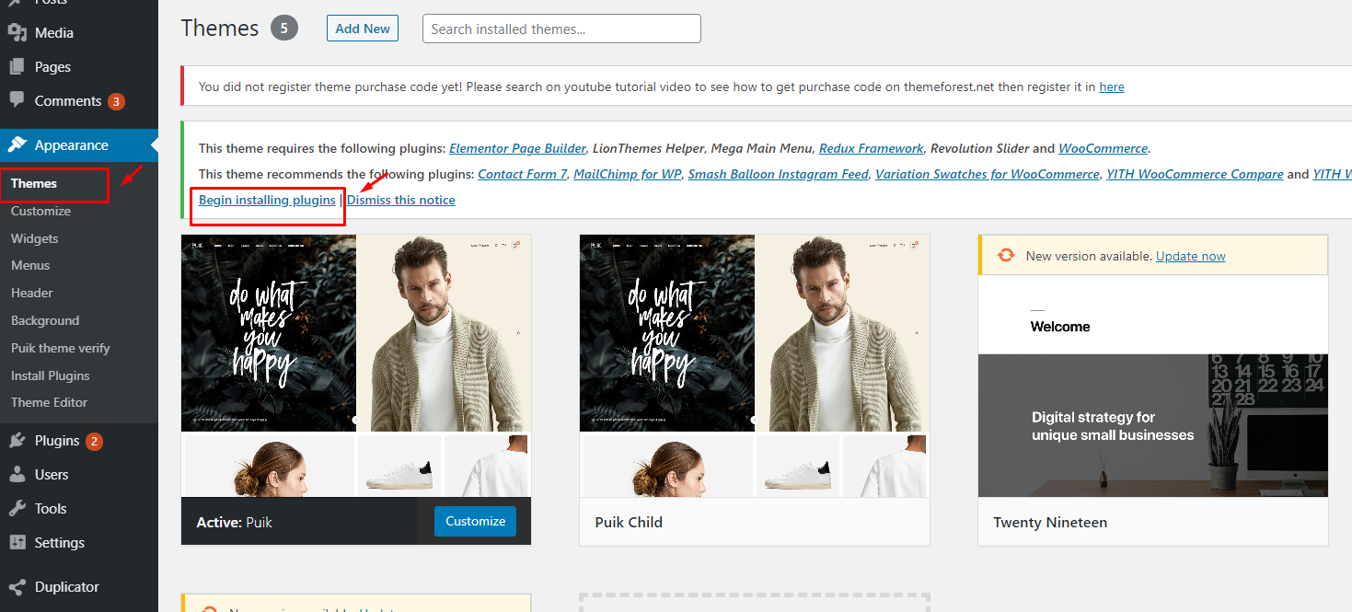Viewport: 1352px width, 612px height.
Task: Click the Twenty Nineteen update refresh icon
Action: point(1006,256)
